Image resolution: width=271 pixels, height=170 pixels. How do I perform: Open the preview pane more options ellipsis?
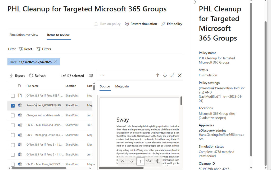102,75
